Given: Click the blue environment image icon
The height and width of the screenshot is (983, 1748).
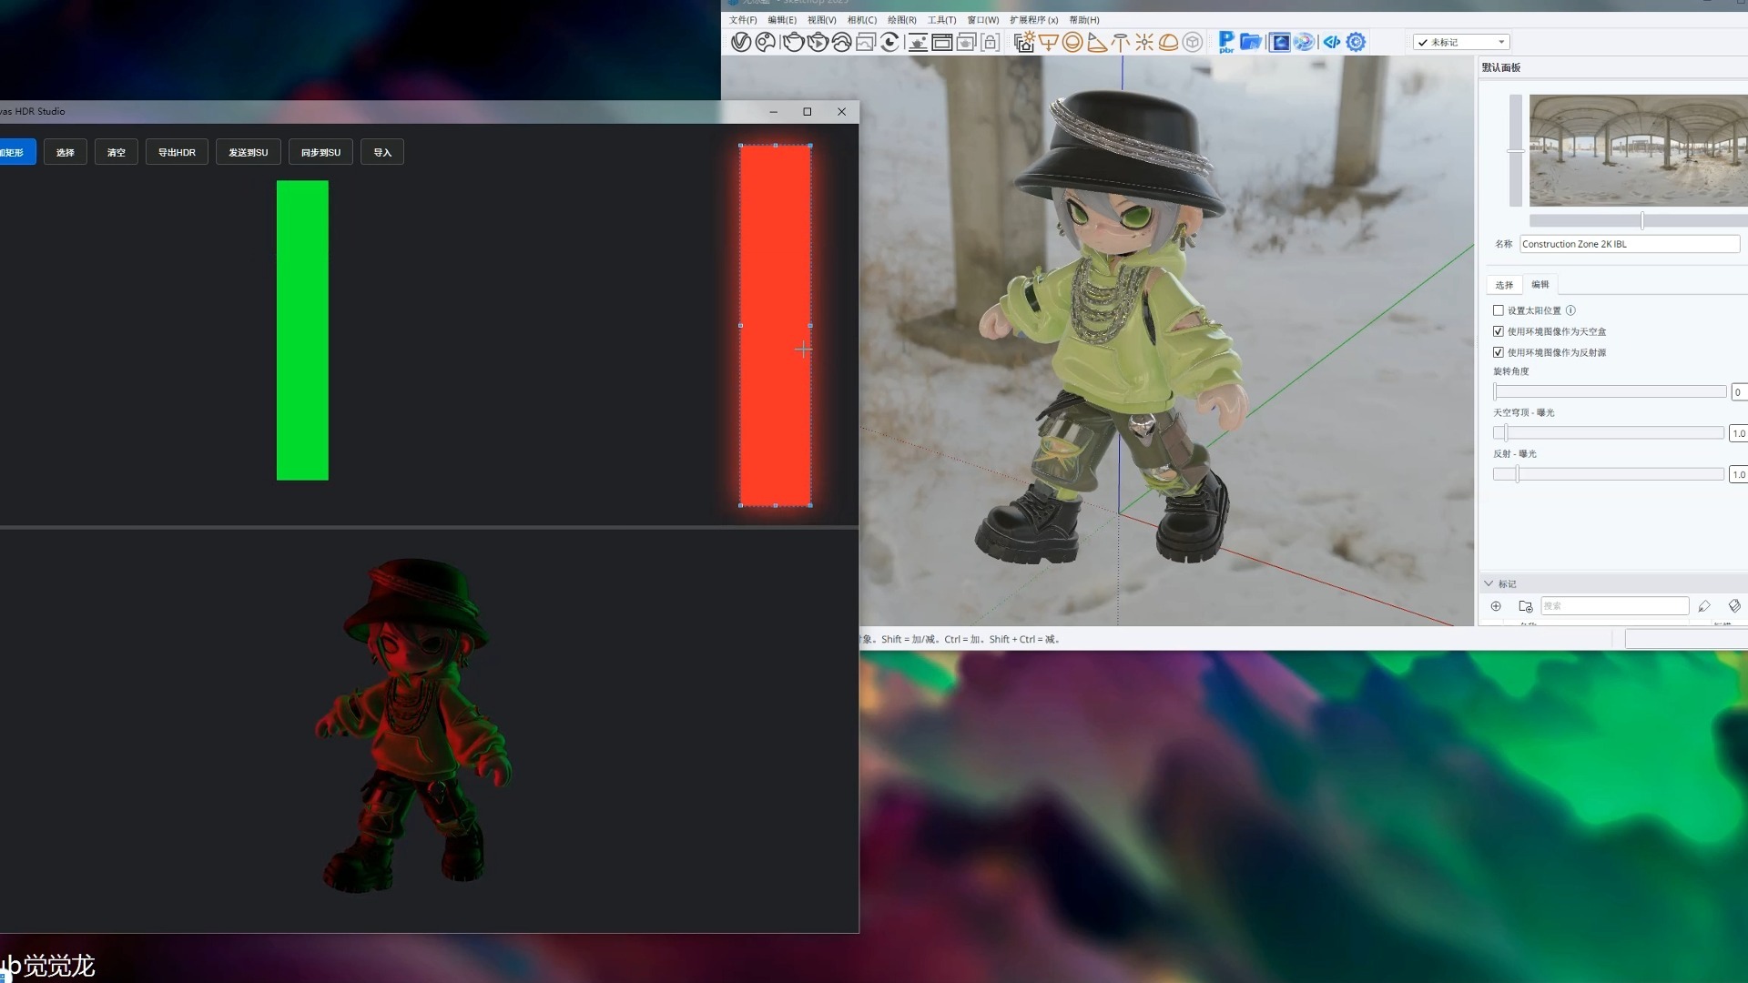Looking at the screenshot, I should coord(1279,42).
